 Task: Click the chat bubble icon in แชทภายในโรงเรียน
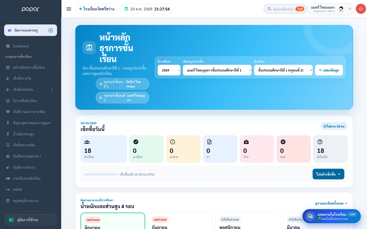click(310, 216)
